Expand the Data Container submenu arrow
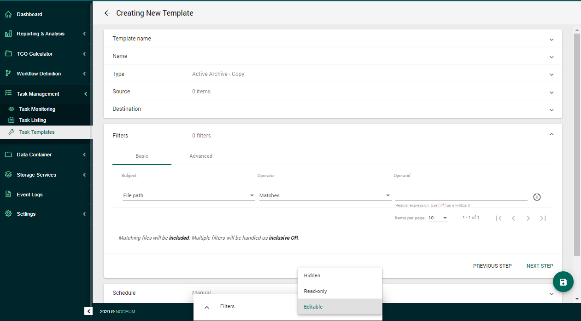581x321 pixels. (x=84, y=155)
